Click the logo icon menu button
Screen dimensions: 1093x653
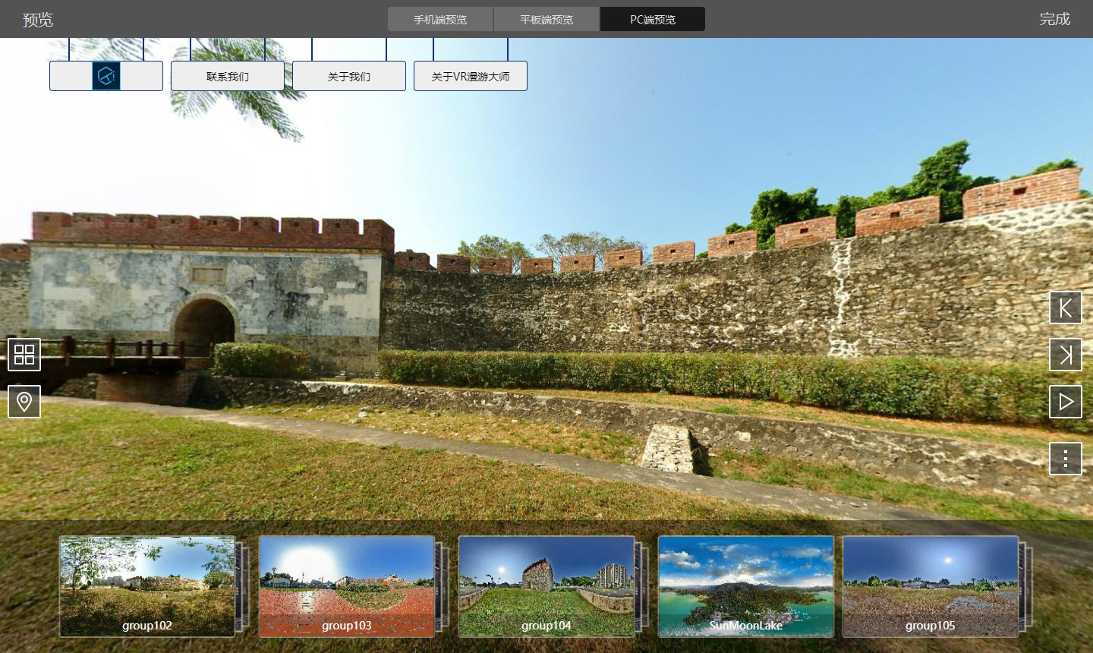click(106, 76)
